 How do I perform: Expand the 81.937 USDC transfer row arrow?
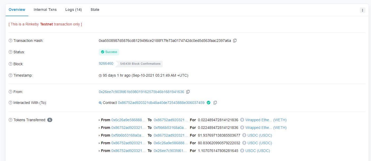[100, 136]
